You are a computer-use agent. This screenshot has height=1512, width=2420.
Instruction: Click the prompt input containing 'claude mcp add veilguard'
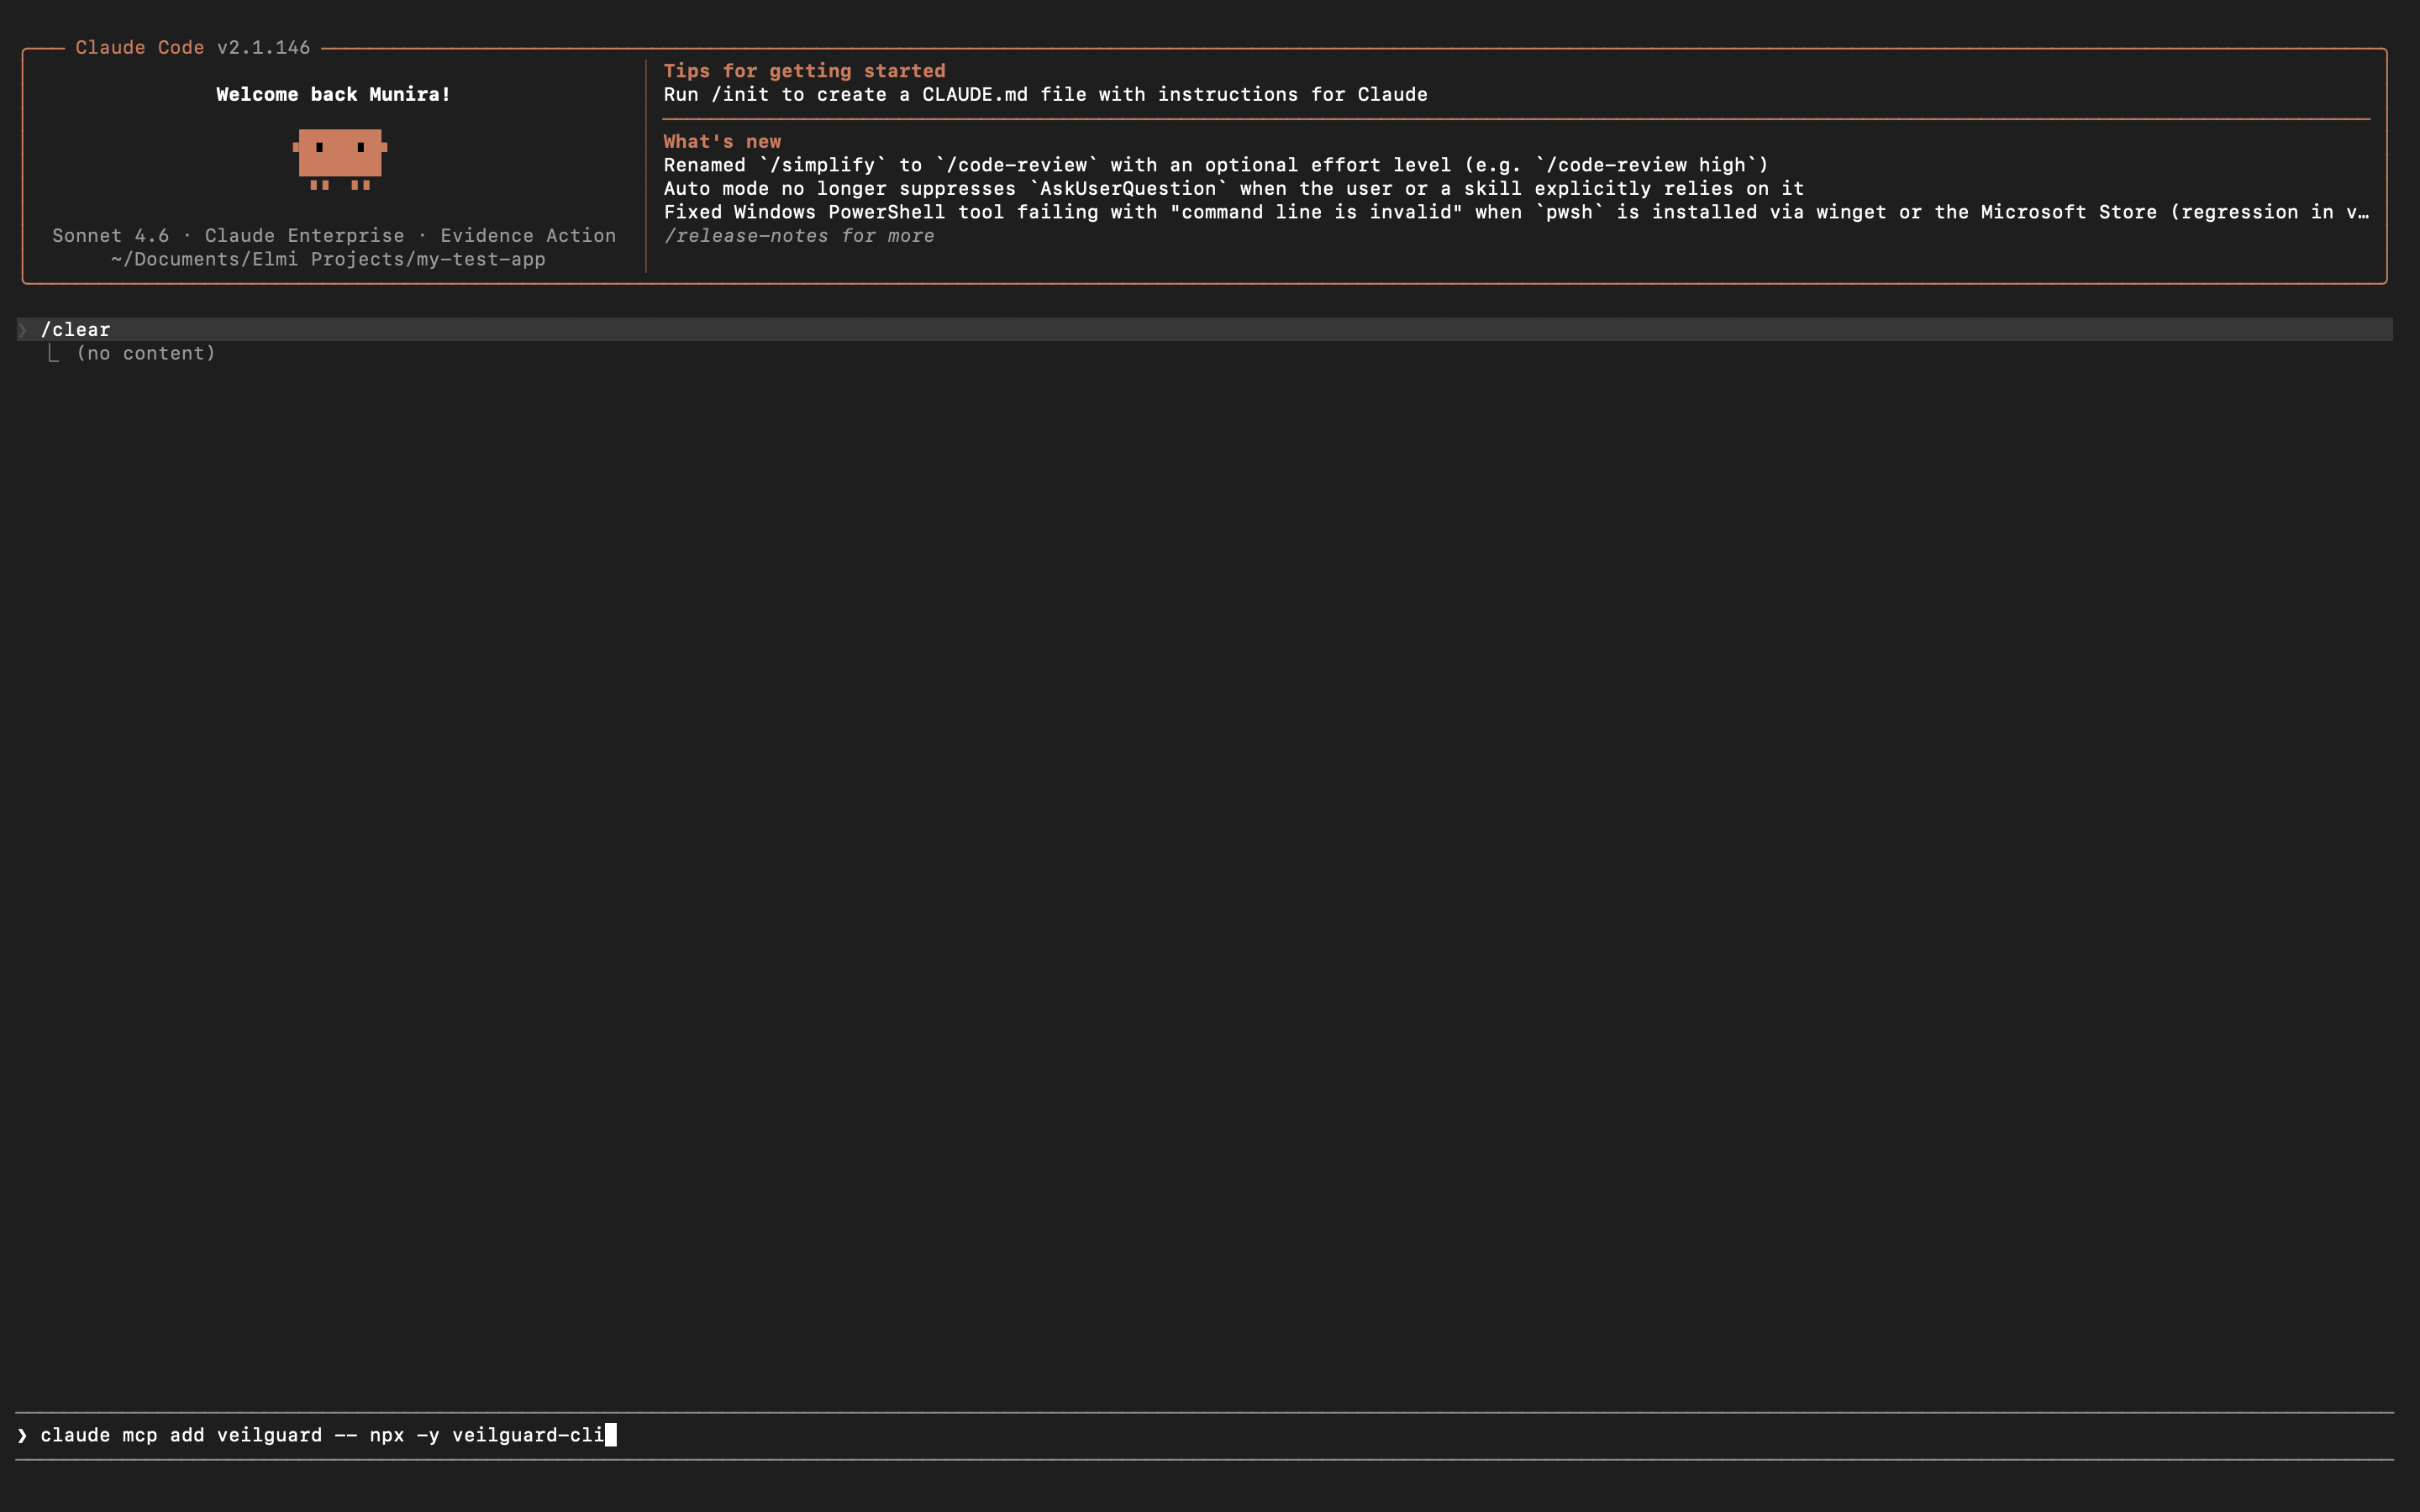[x=1204, y=1435]
